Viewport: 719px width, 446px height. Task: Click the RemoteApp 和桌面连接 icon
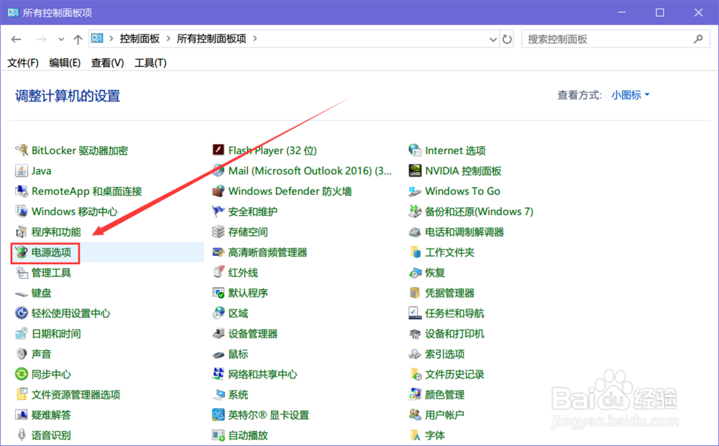[x=22, y=191]
